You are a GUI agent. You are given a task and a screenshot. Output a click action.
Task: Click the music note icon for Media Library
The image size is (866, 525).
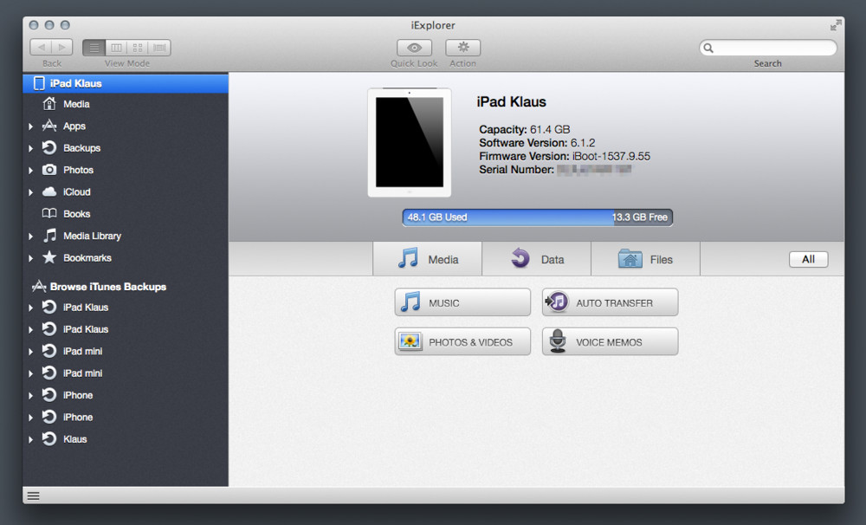tap(49, 236)
